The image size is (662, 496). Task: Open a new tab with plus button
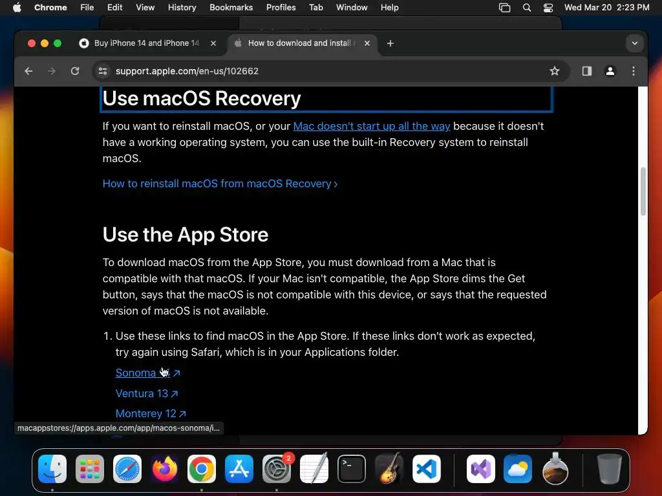[390, 43]
